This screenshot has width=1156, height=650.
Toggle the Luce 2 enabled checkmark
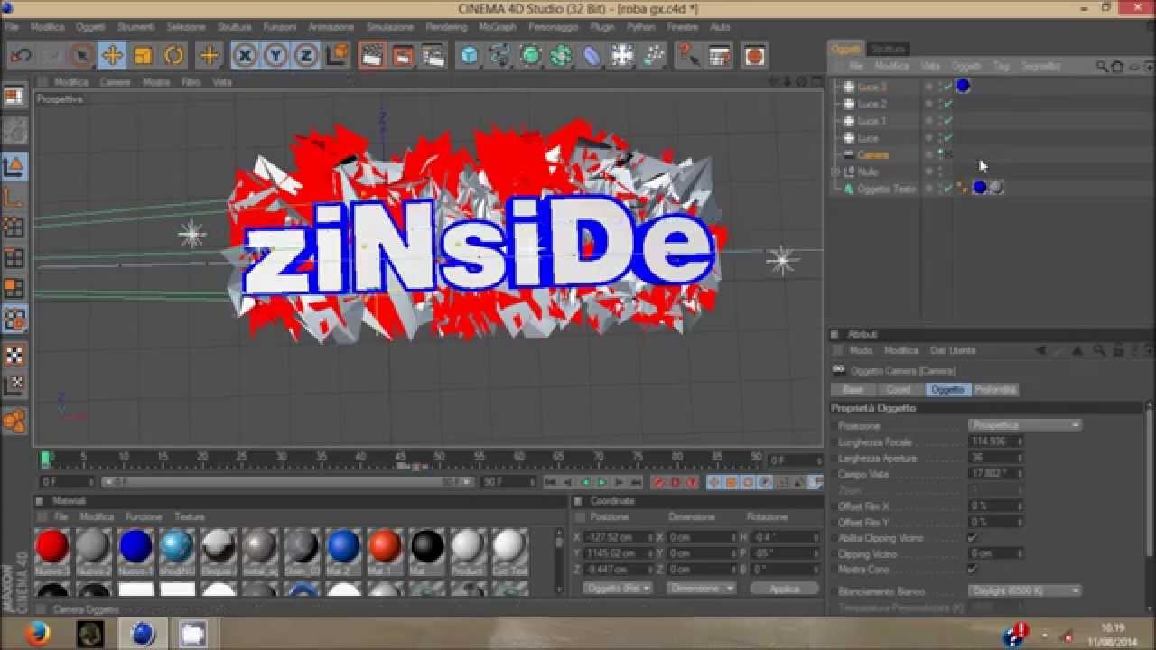pyautogui.click(x=947, y=104)
